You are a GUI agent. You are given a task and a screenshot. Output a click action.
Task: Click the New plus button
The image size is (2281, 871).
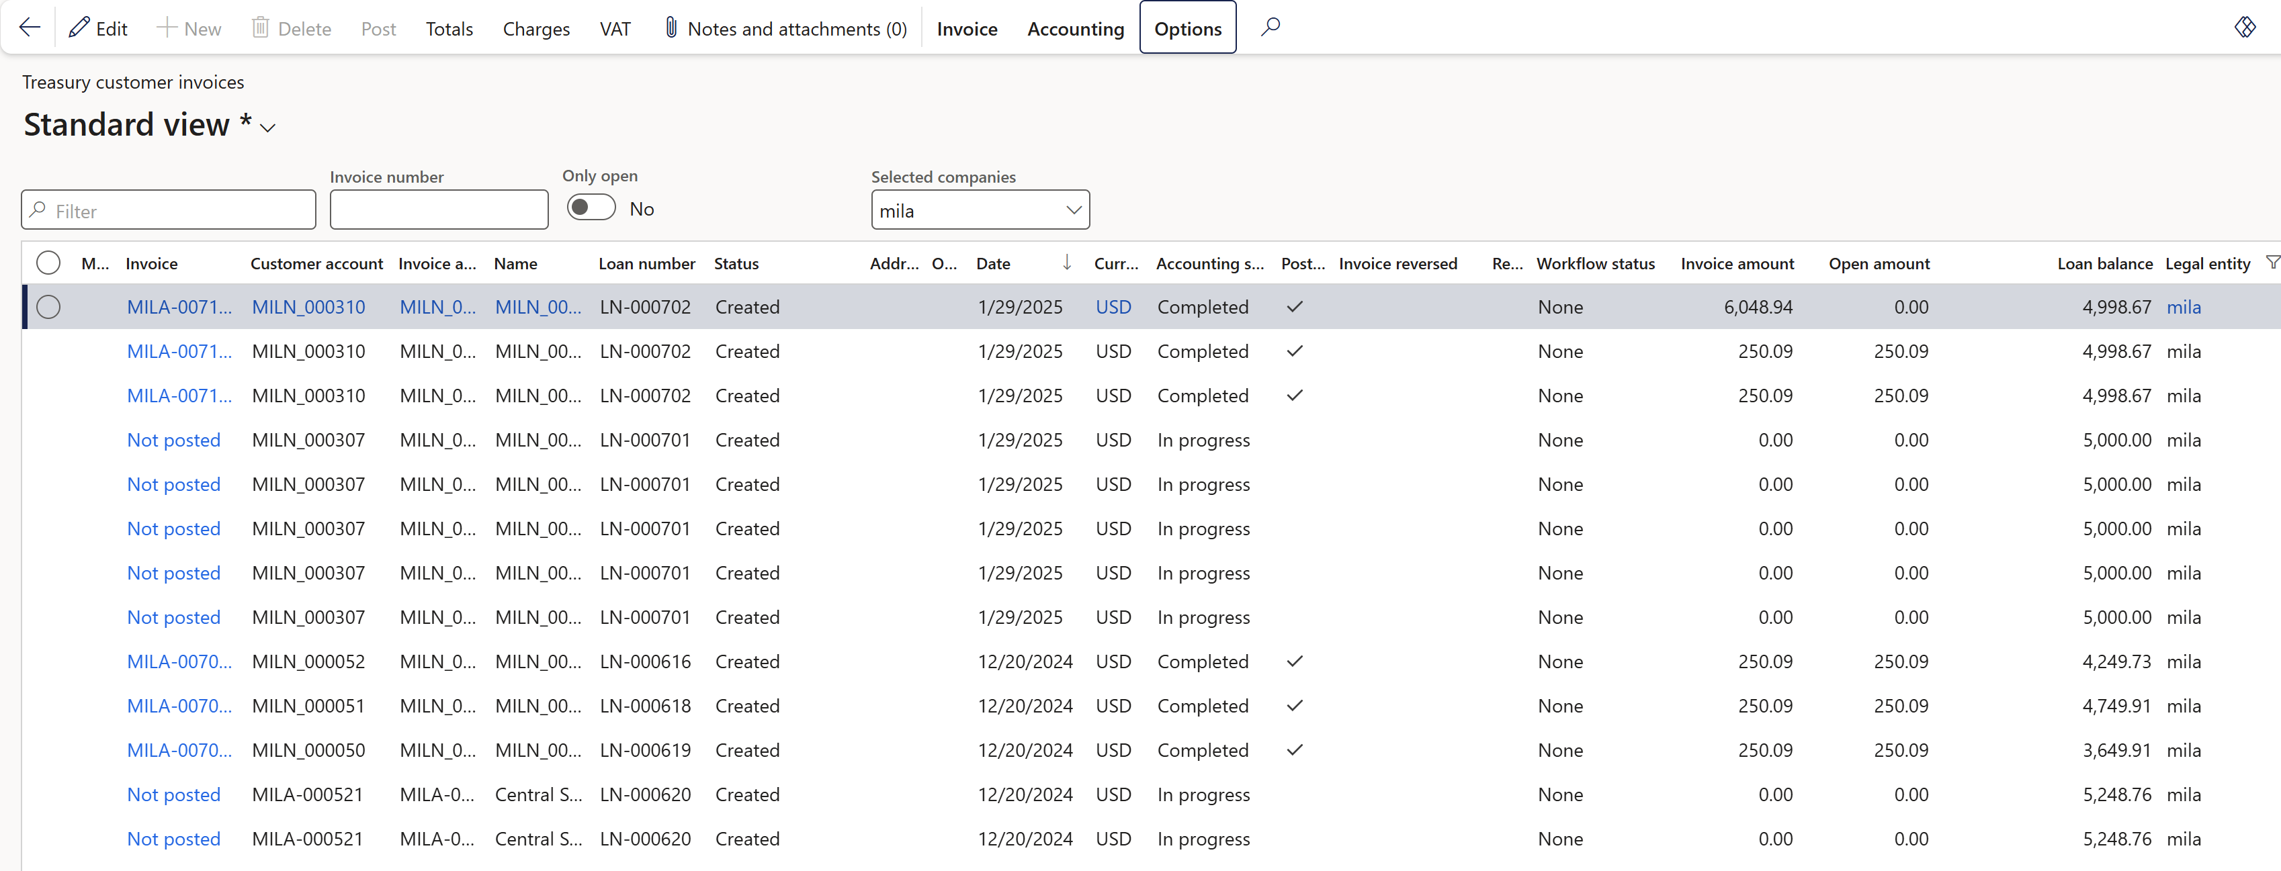(x=189, y=28)
